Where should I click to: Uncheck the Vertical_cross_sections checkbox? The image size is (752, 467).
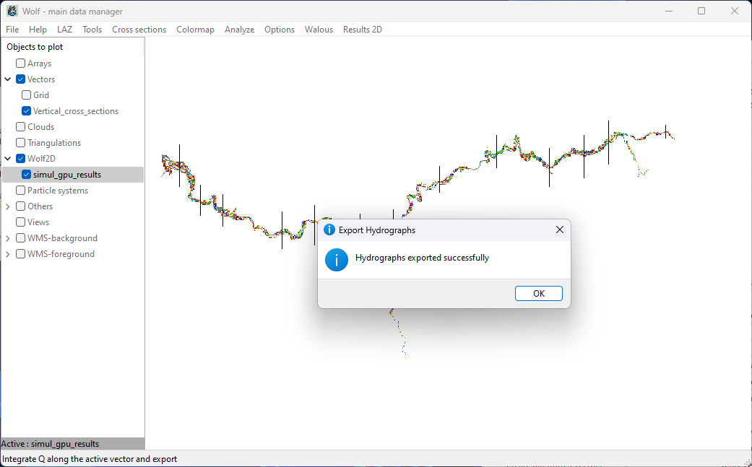pyautogui.click(x=27, y=111)
